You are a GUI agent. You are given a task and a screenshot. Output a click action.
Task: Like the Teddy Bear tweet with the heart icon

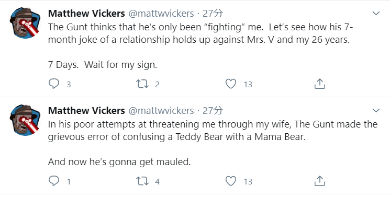(231, 181)
